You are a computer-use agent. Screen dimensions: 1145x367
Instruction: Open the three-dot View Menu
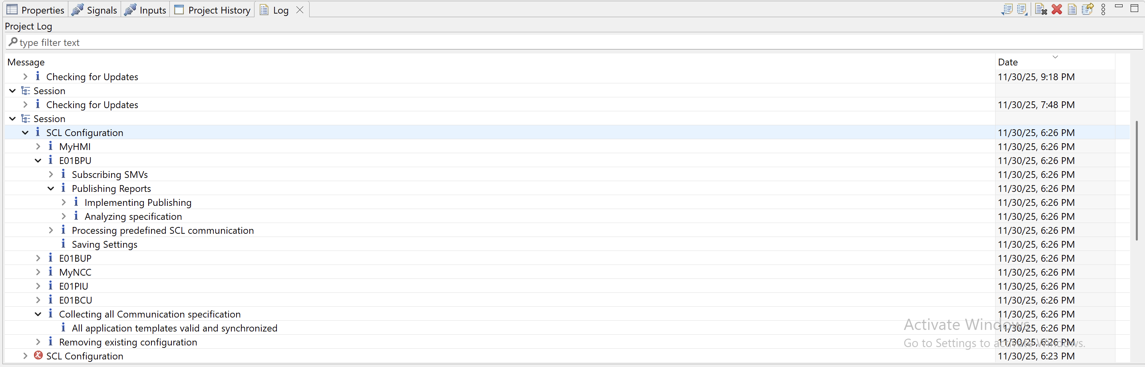tap(1103, 9)
